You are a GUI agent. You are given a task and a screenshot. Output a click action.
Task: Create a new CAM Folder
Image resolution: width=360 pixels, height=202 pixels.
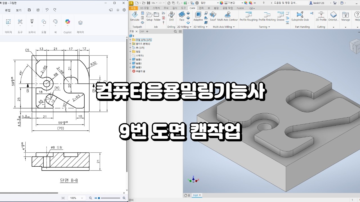(157, 16)
